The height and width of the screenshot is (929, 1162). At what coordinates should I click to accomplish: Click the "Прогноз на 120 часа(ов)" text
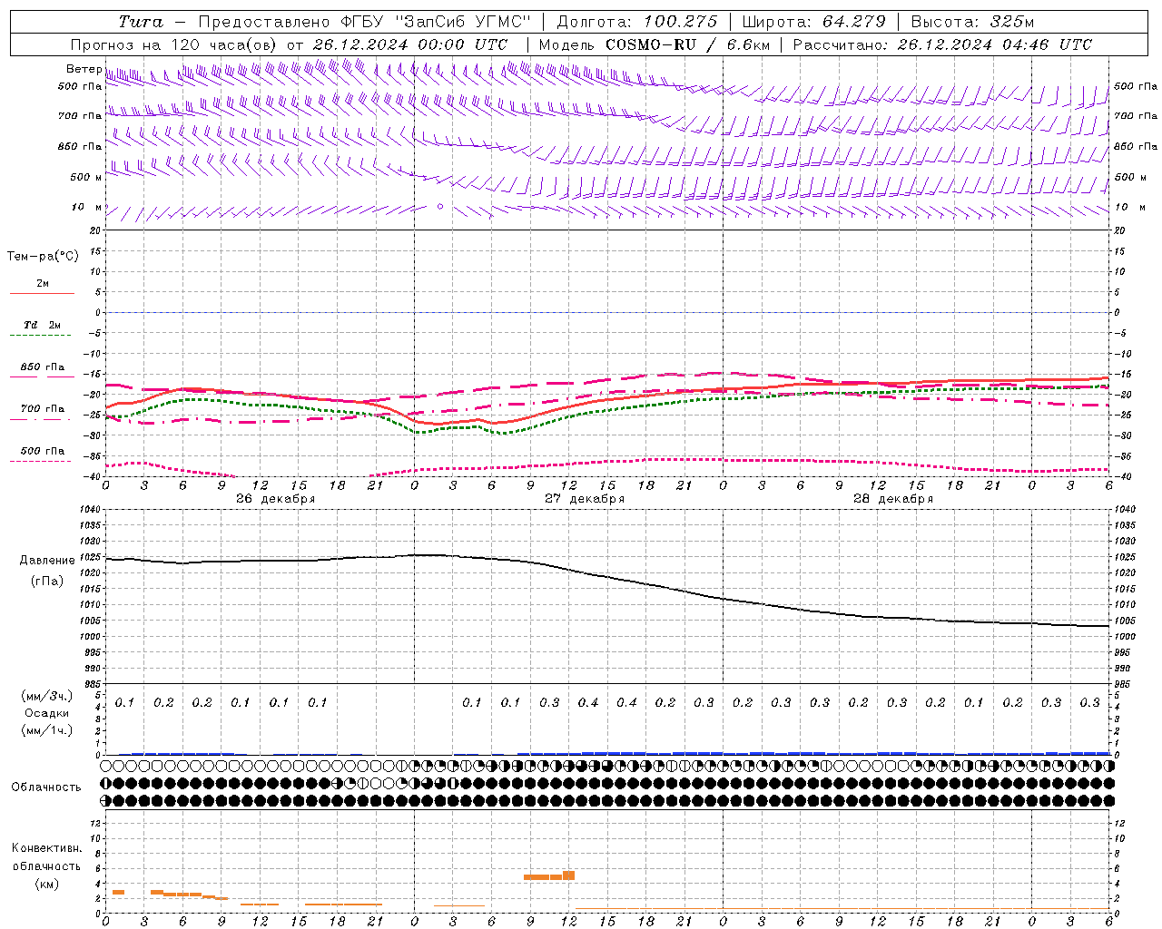174,44
